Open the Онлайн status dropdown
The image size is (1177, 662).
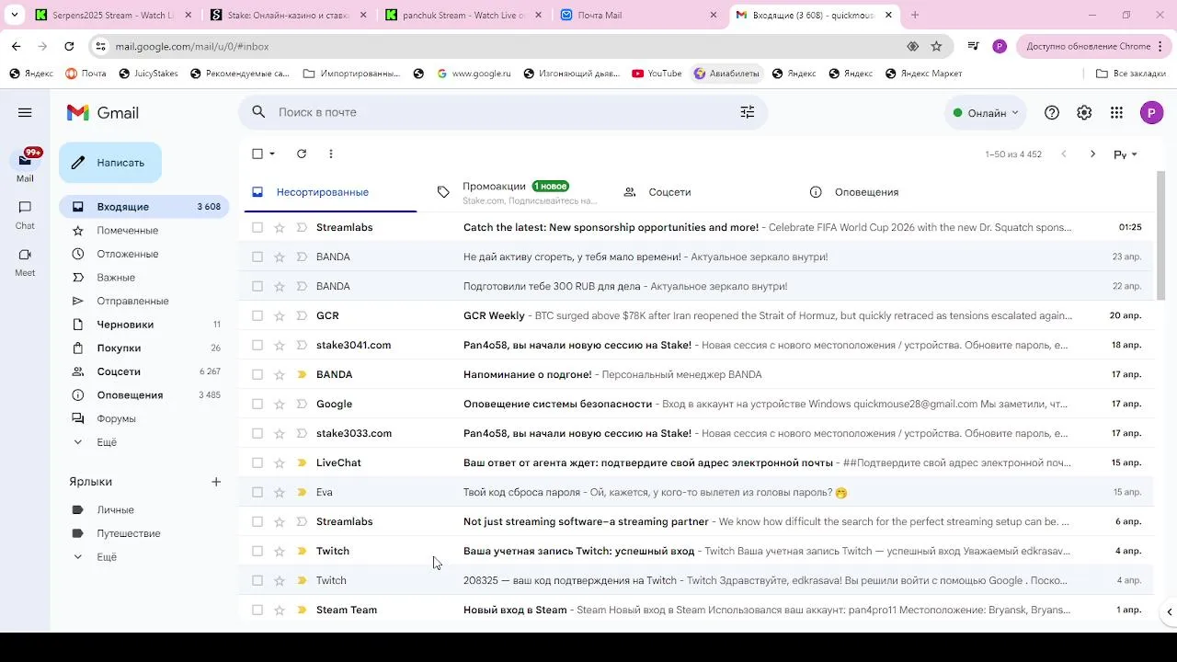tap(986, 112)
